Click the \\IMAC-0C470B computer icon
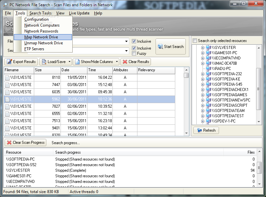 208,63
